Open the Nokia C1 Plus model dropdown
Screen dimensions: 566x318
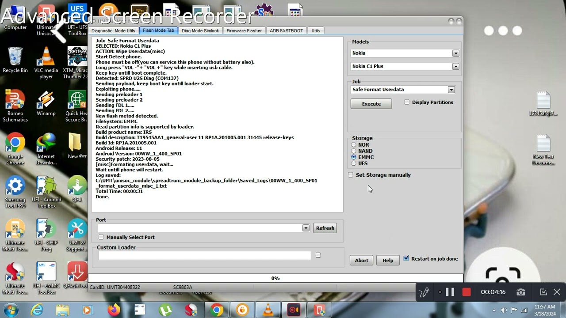(456, 66)
